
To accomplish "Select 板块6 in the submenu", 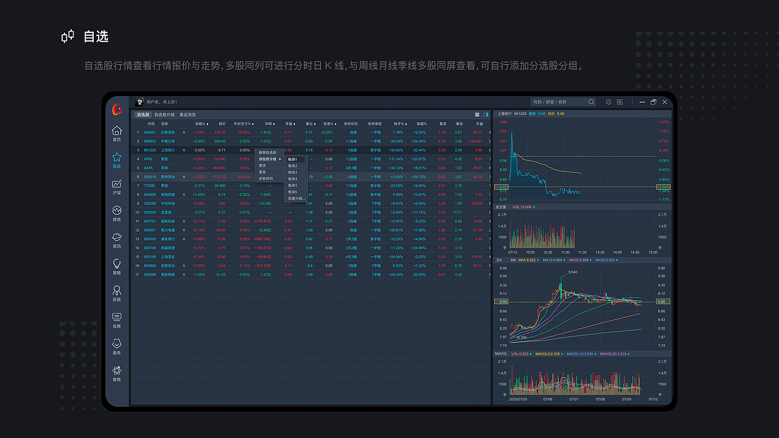I will [293, 192].
